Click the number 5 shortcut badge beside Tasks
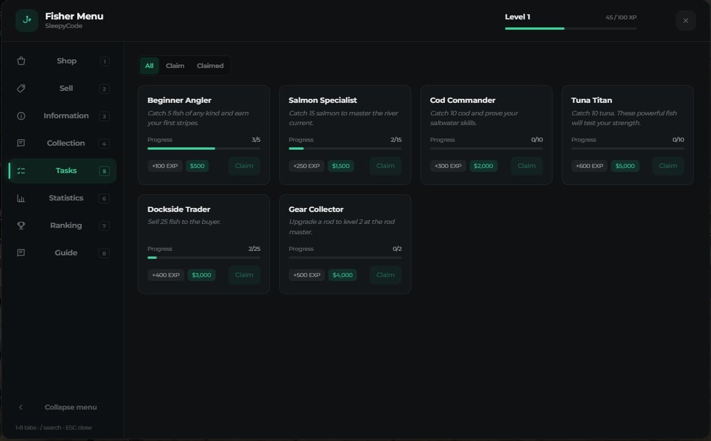This screenshot has height=441, width=711. click(104, 171)
